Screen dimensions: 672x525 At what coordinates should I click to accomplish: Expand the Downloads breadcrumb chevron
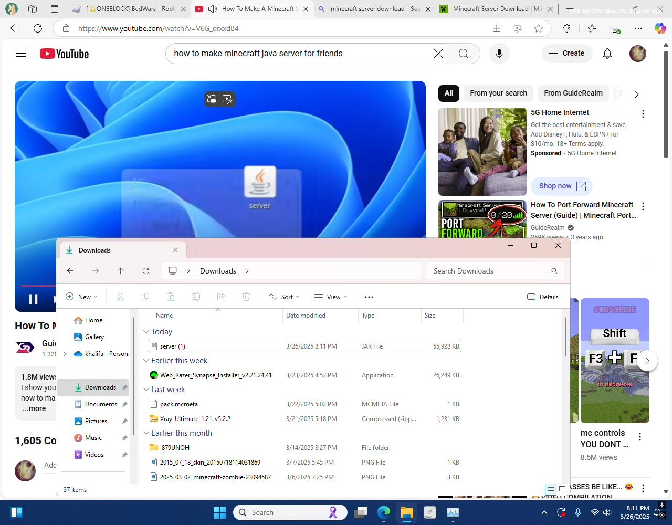click(247, 271)
